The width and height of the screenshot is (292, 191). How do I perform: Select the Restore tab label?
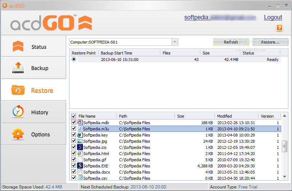42,90
